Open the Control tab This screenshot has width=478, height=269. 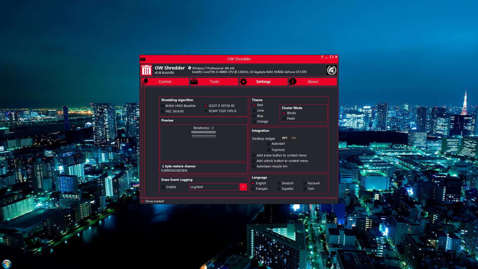tap(165, 82)
